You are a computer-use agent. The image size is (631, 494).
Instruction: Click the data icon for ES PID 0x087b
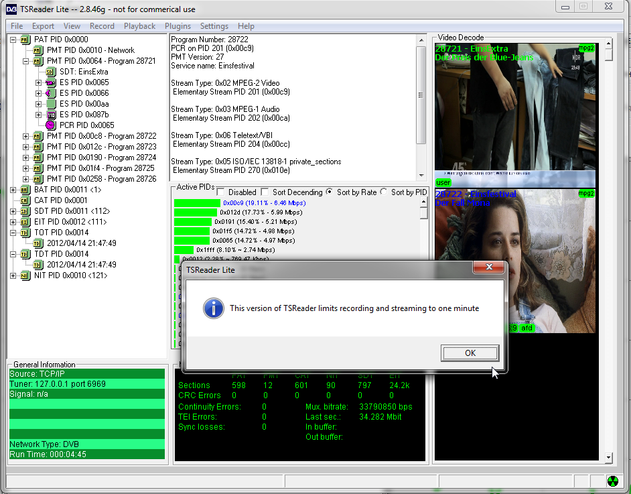(x=51, y=115)
